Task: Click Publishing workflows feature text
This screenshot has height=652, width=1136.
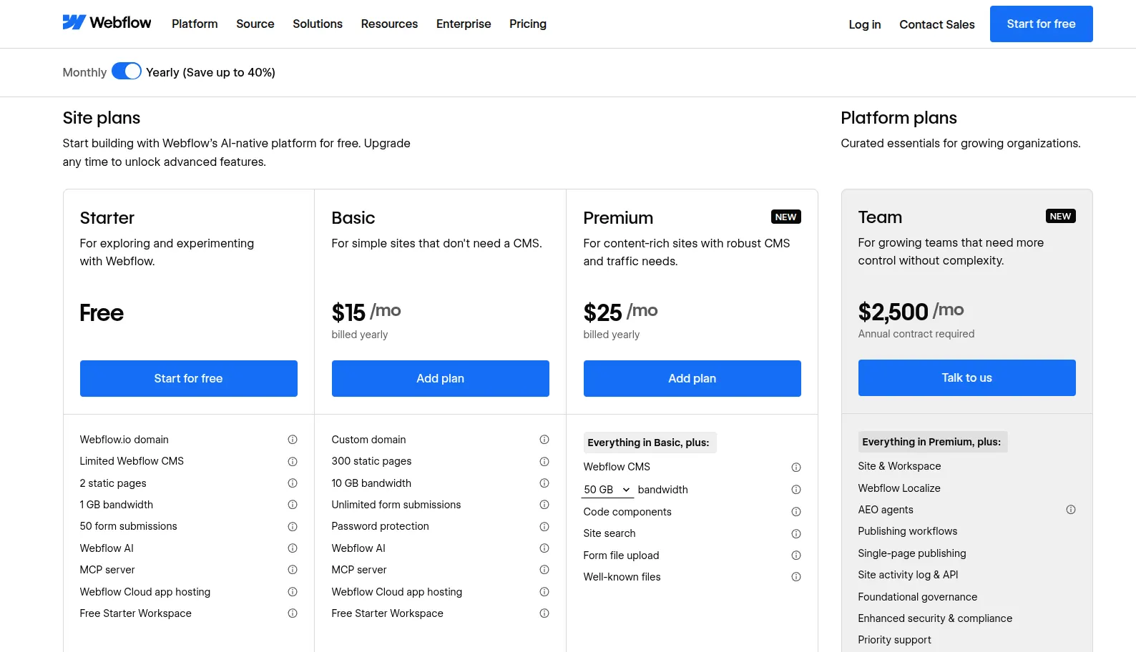Action: point(908,531)
